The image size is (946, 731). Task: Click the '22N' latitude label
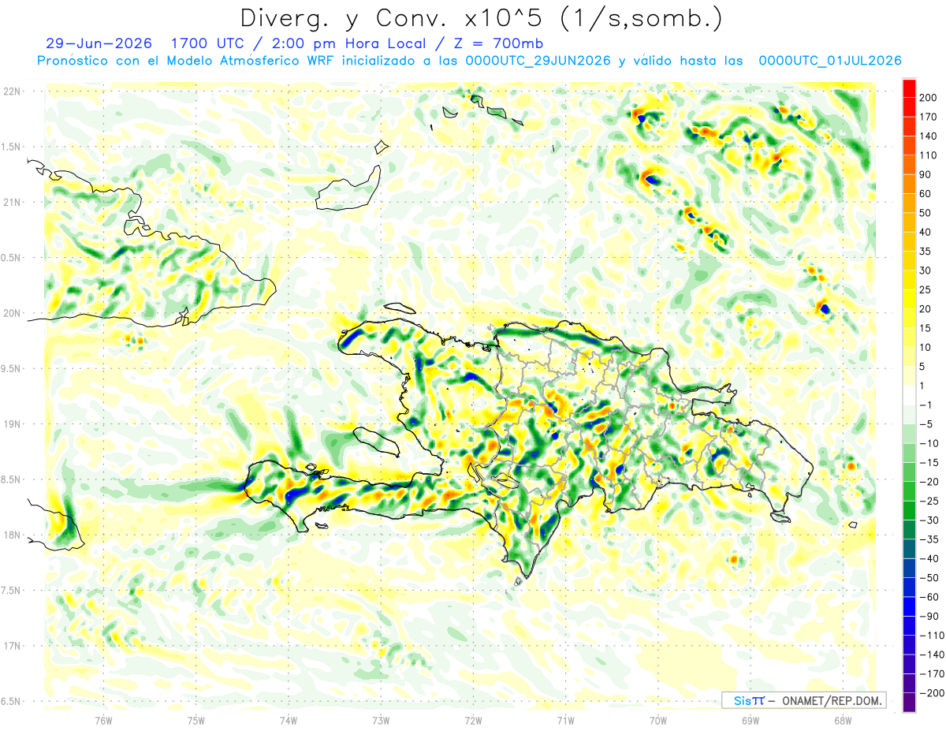tap(12, 91)
